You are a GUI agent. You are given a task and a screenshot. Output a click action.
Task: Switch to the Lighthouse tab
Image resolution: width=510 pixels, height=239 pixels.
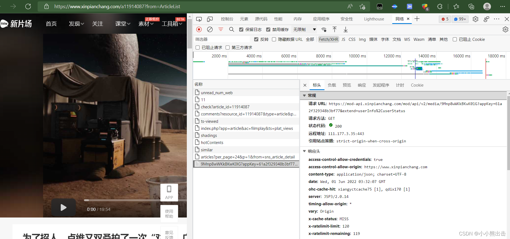374,19
